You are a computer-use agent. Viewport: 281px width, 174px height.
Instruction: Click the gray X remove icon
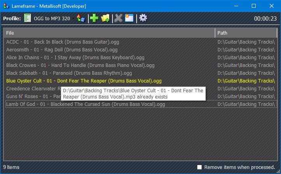pyautogui.click(x=118, y=18)
